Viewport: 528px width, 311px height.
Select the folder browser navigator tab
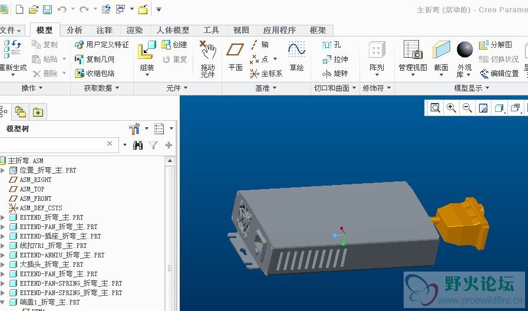(x=21, y=112)
